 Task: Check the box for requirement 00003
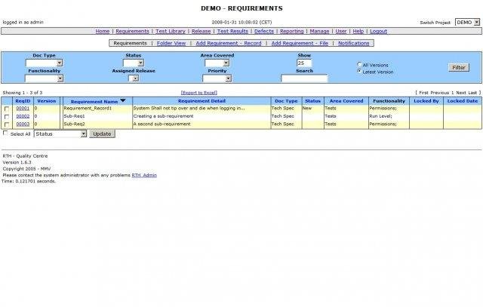[7, 124]
